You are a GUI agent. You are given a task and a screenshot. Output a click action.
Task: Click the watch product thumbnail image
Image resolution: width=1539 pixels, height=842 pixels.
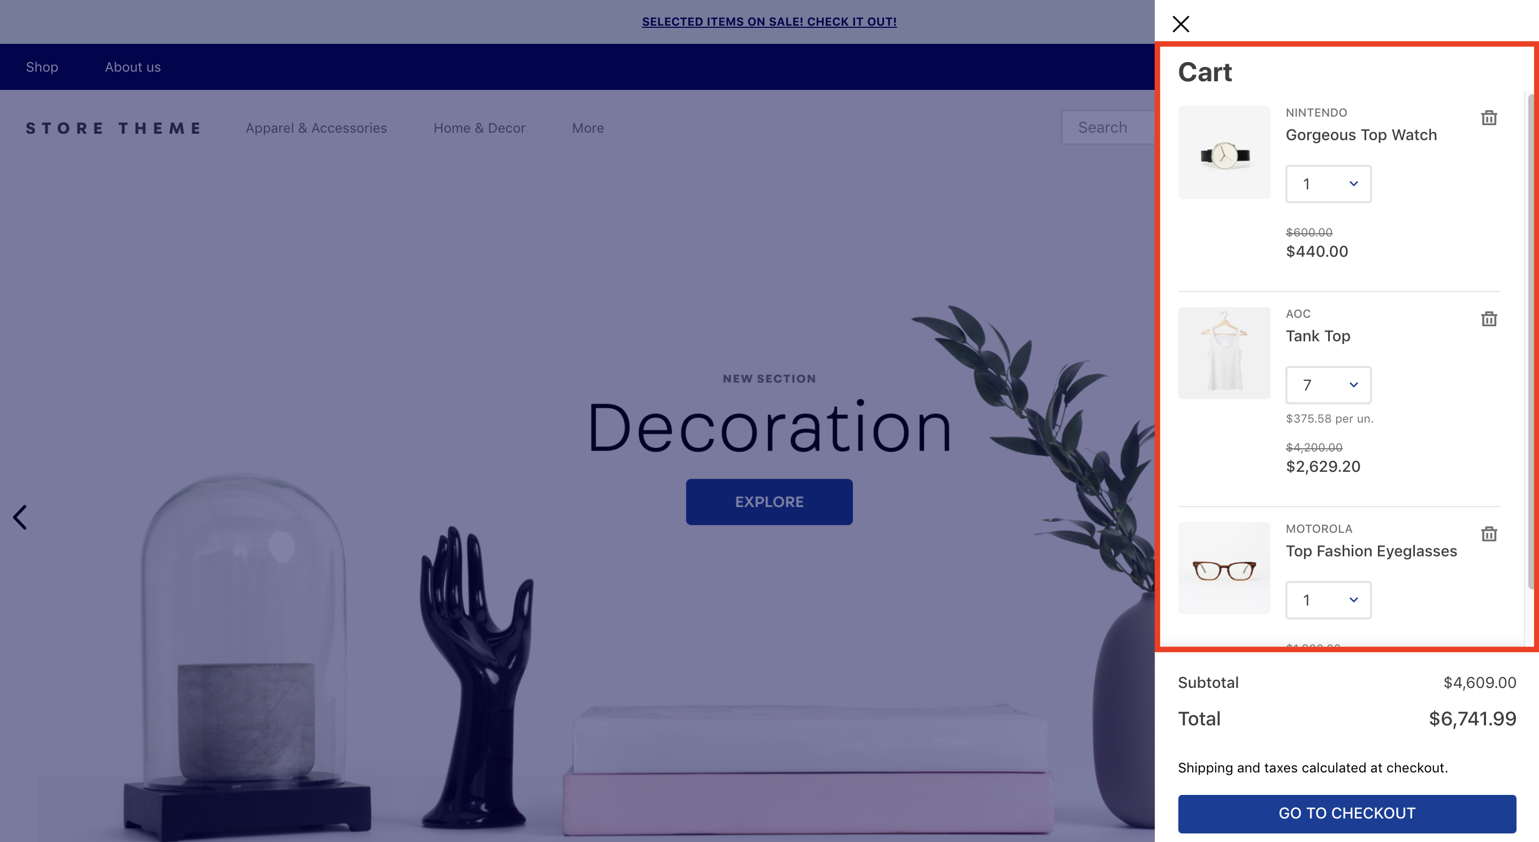pyautogui.click(x=1224, y=152)
